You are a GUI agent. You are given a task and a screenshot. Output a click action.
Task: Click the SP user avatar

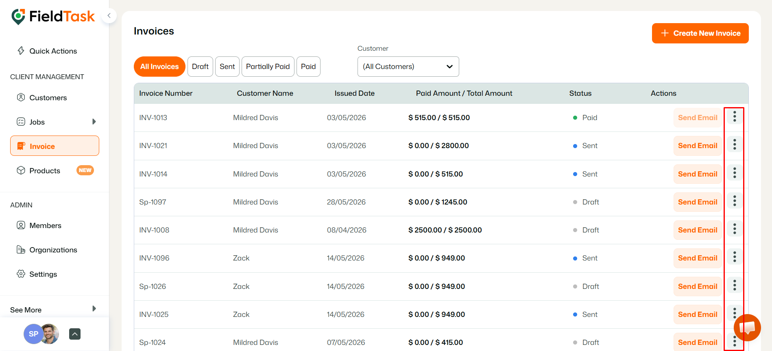click(x=33, y=334)
